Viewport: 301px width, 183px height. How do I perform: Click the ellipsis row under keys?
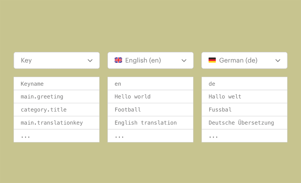coord(56,136)
